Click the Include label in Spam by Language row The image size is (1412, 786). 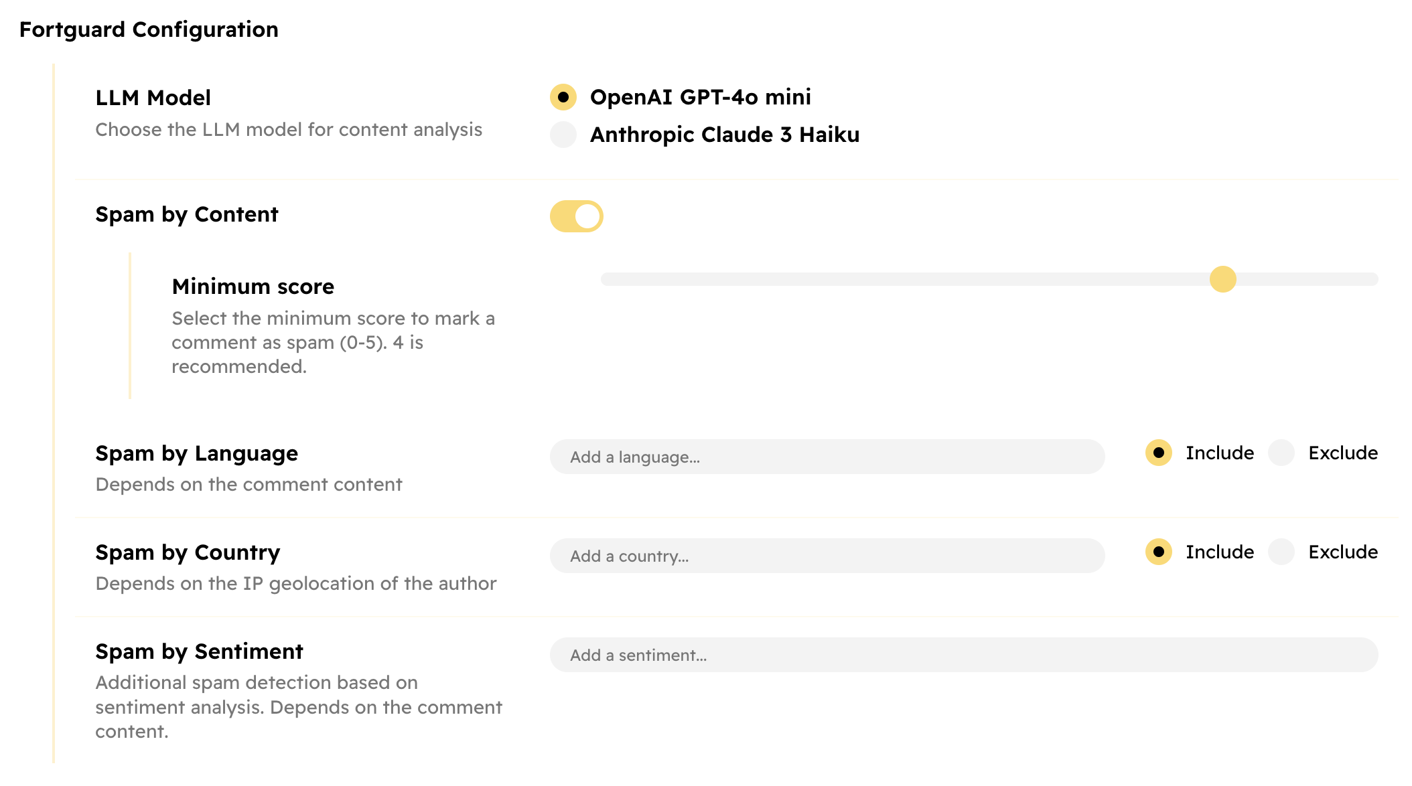tap(1220, 453)
